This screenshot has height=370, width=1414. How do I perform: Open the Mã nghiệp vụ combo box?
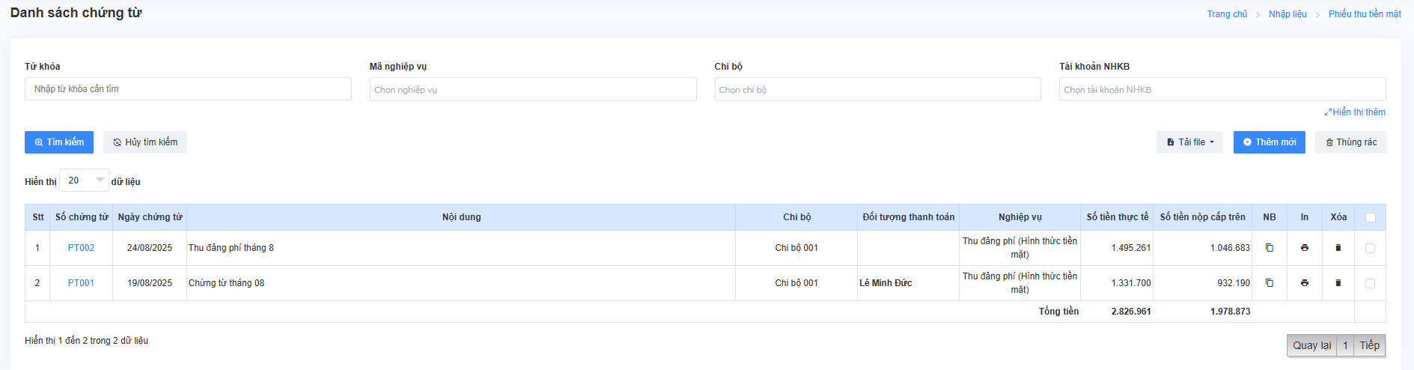(532, 90)
